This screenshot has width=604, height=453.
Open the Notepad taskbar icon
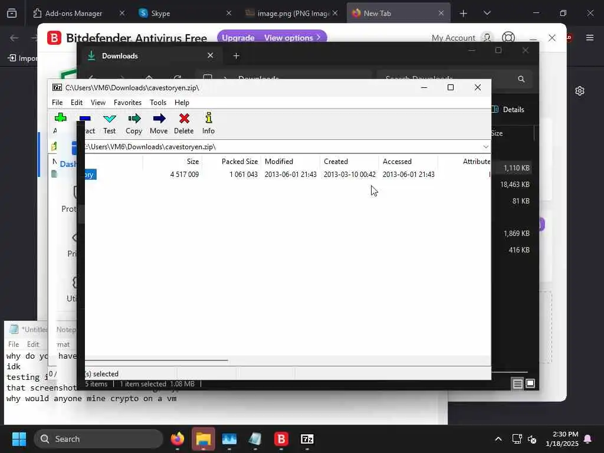(x=255, y=439)
